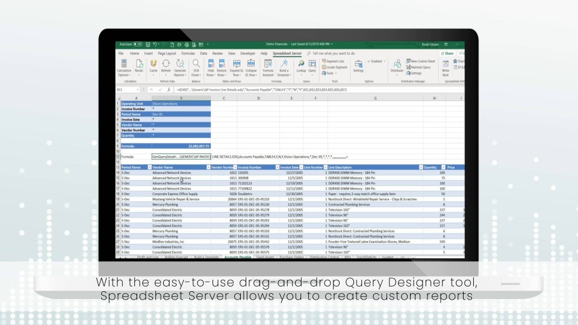Click the Undo arrow in title bar
578x325 pixels.
(x=155, y=44)
